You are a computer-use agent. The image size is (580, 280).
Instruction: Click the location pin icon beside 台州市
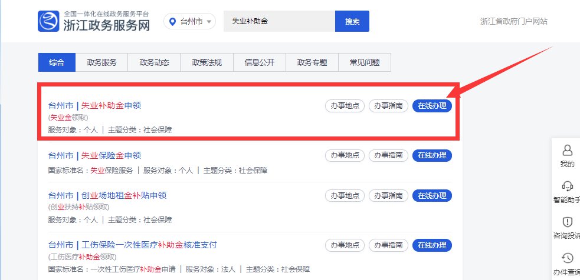[173, 22]
